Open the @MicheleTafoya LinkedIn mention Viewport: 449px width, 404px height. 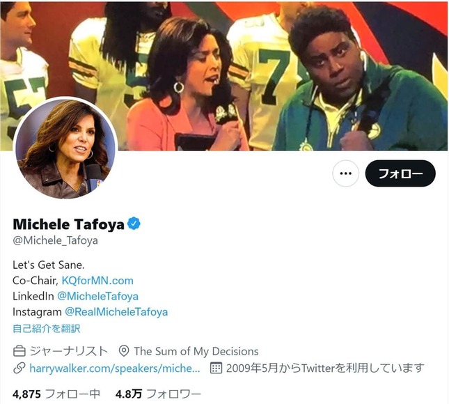tap(97, 296)
